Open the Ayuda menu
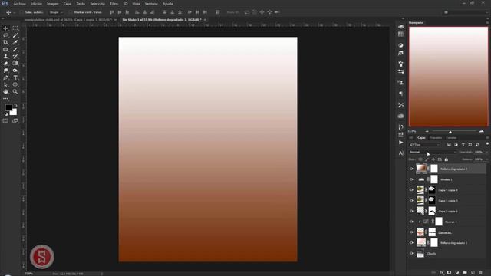The image size is (491, 276). (168, 4)
